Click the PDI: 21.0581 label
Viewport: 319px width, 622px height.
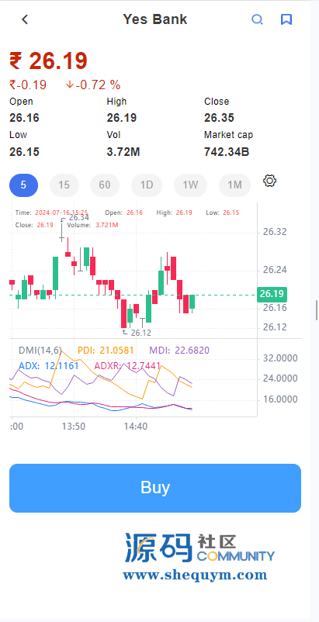coord(106,351)
